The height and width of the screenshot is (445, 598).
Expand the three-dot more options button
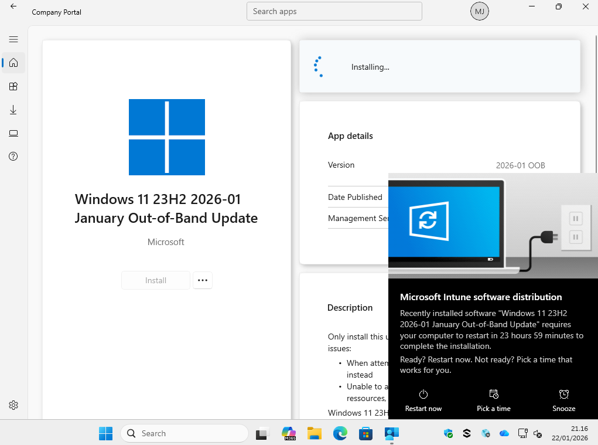click(203, 280)
